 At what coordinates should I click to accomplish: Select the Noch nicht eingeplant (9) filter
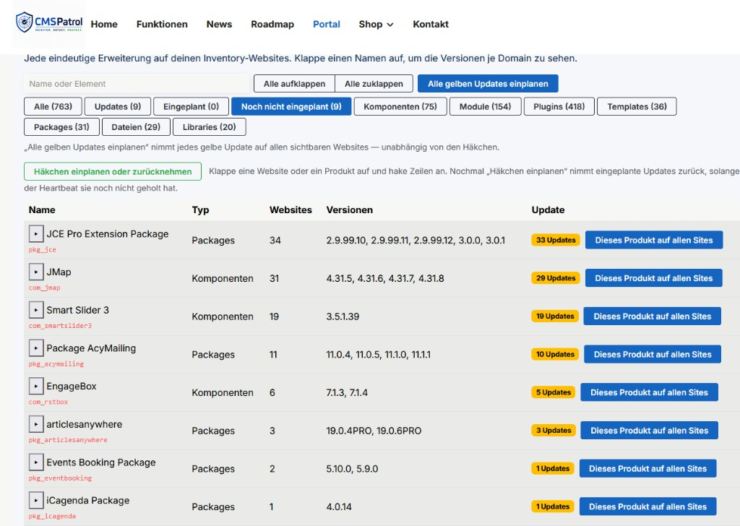coord(291,107)
